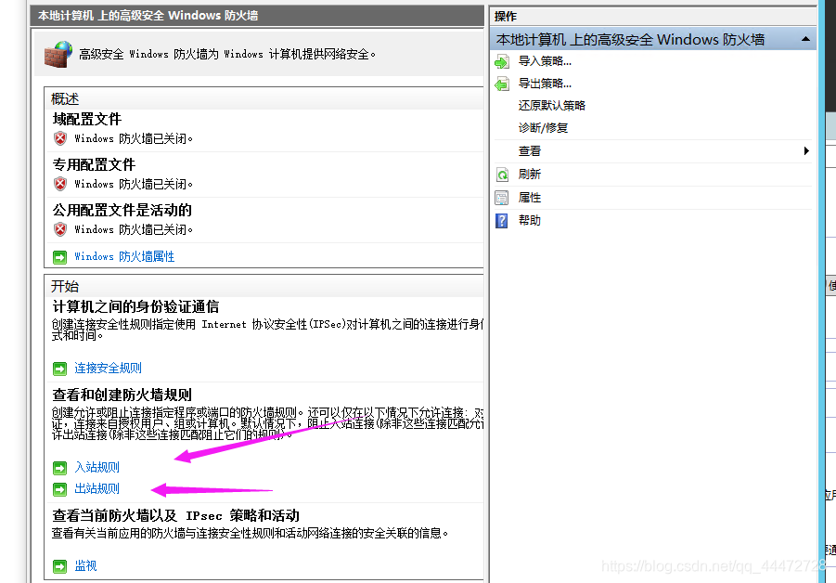Image resolution: width=836 pixels, height=583 pixels.
Task: Click the 查看和创建防火墙规则 heading
Action: pos(122,395)
